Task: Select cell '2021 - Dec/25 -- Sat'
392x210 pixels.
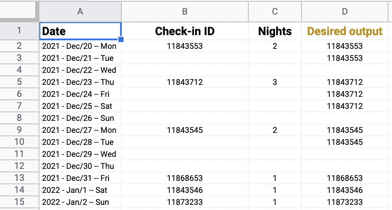Action: click(80, 106)
